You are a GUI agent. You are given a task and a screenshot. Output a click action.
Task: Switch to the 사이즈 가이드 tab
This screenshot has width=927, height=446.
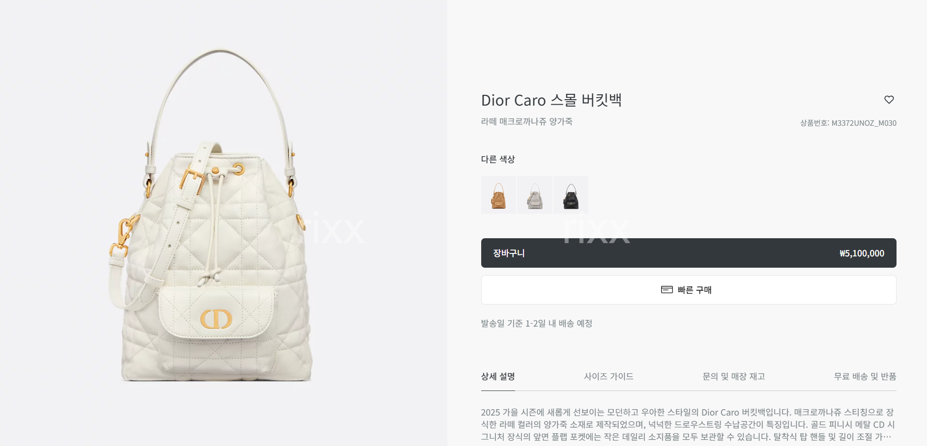tap(608, 377)
